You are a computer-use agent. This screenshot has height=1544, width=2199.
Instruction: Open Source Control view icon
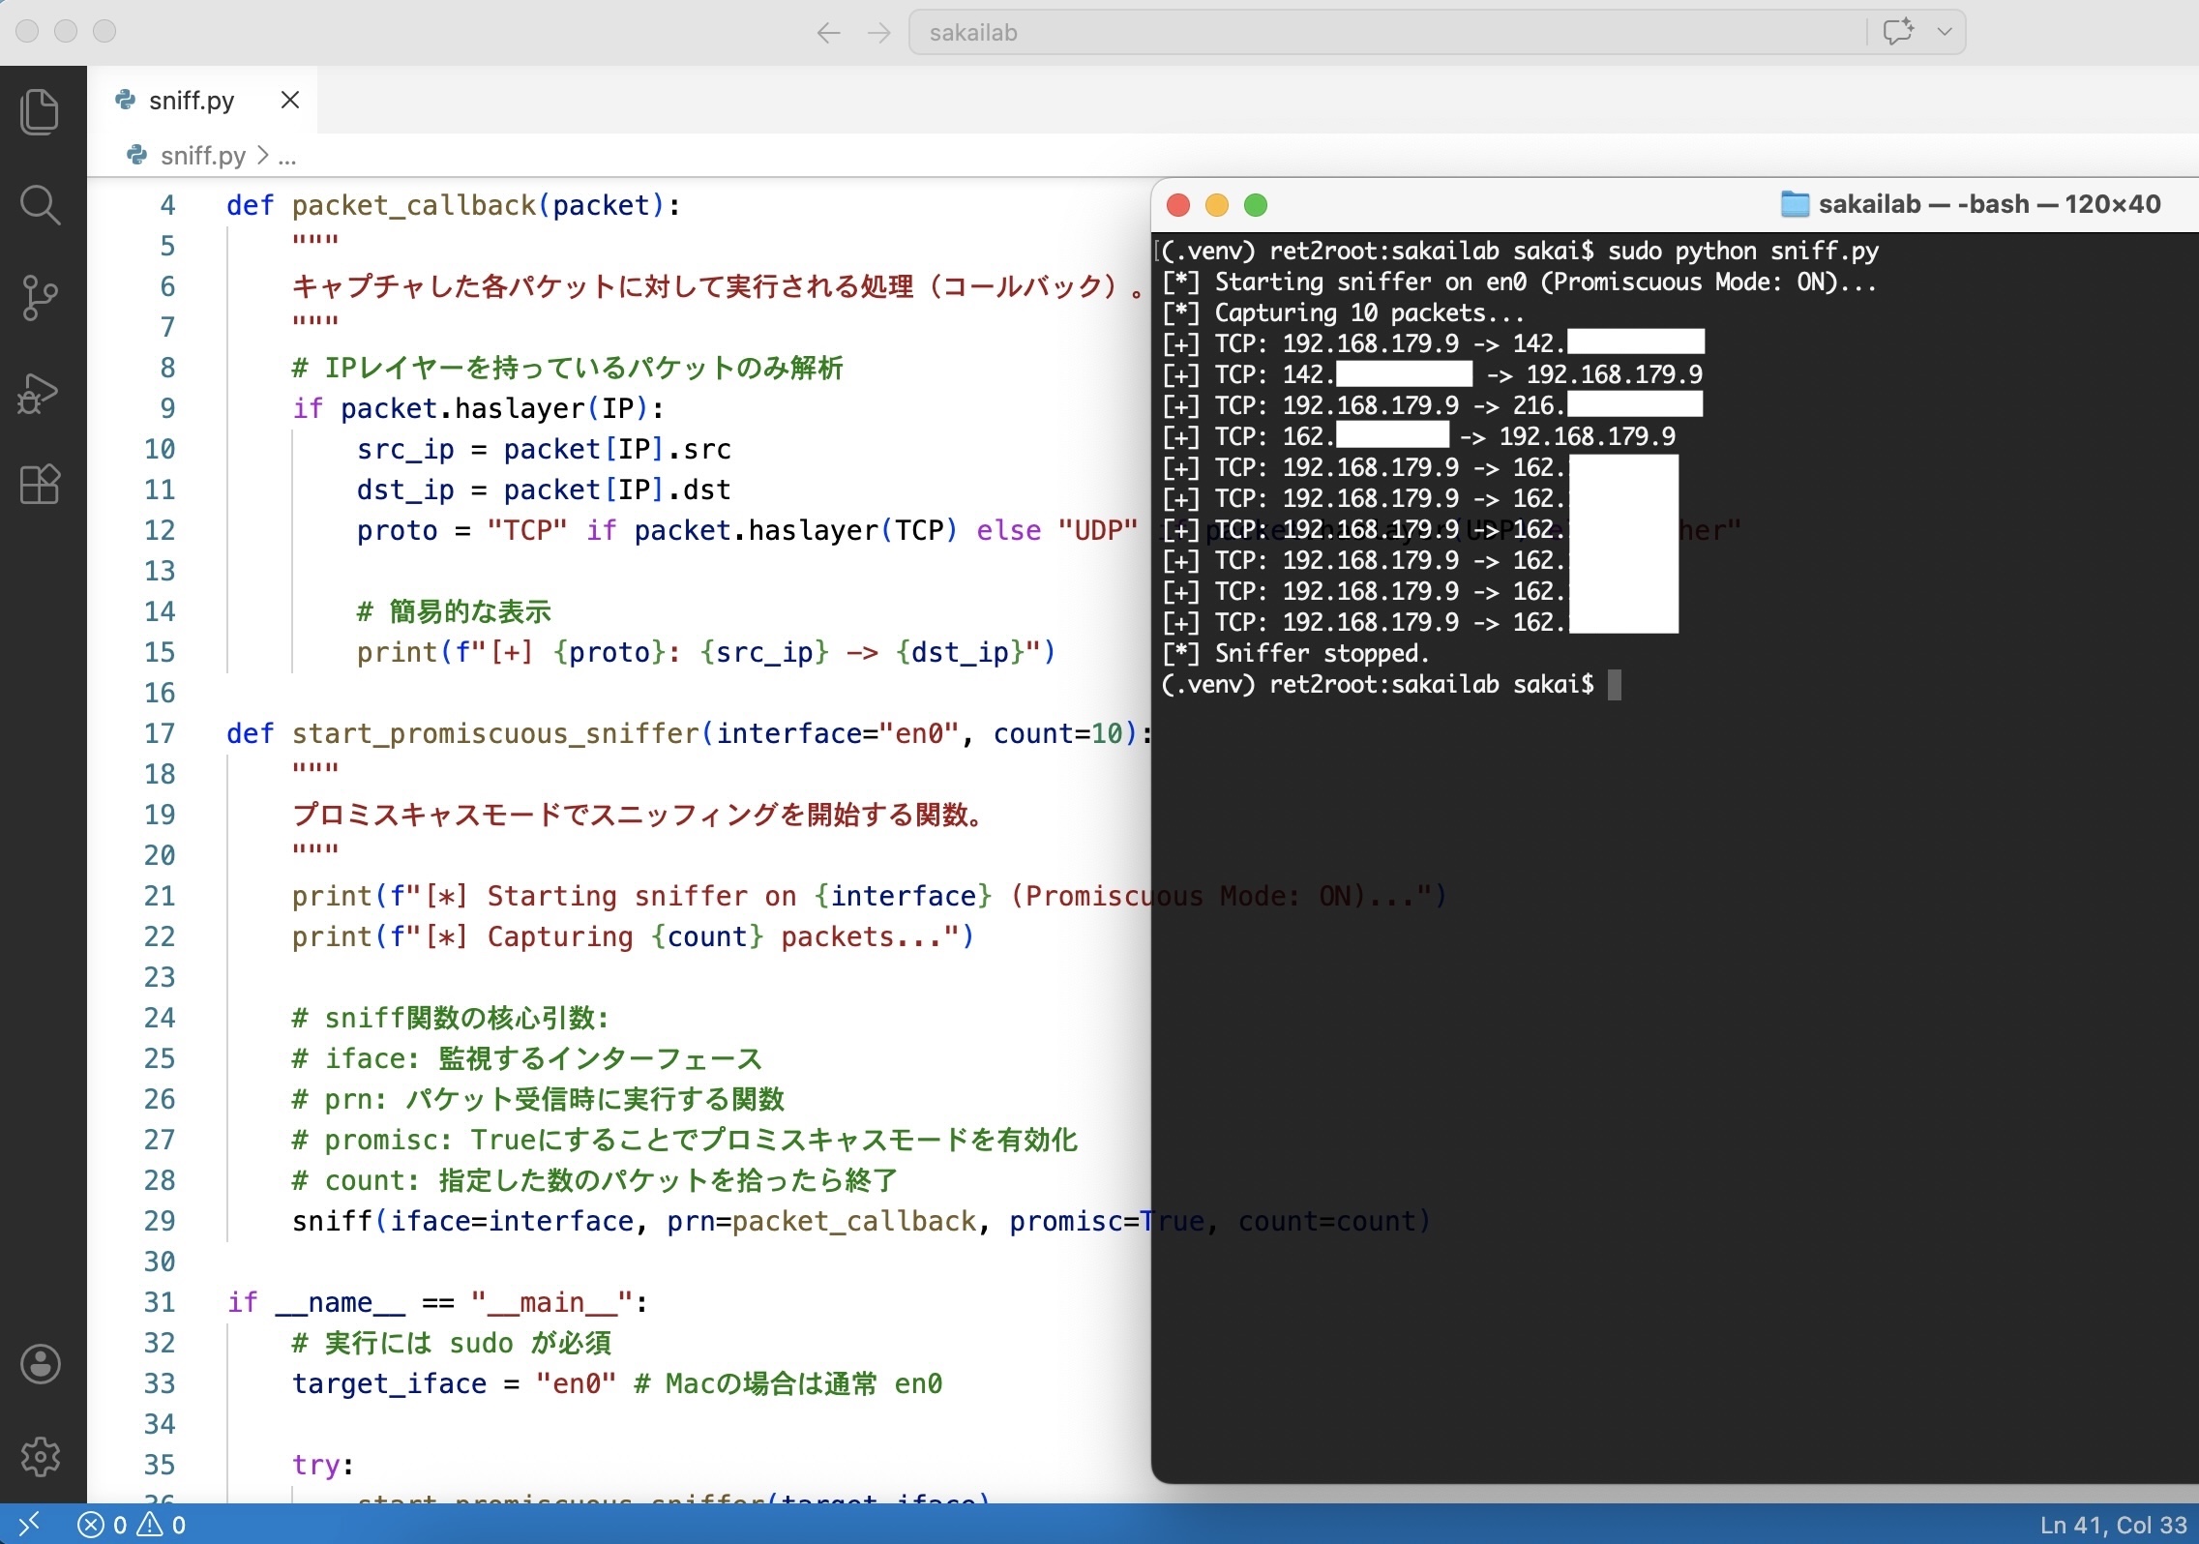[40, 297]
